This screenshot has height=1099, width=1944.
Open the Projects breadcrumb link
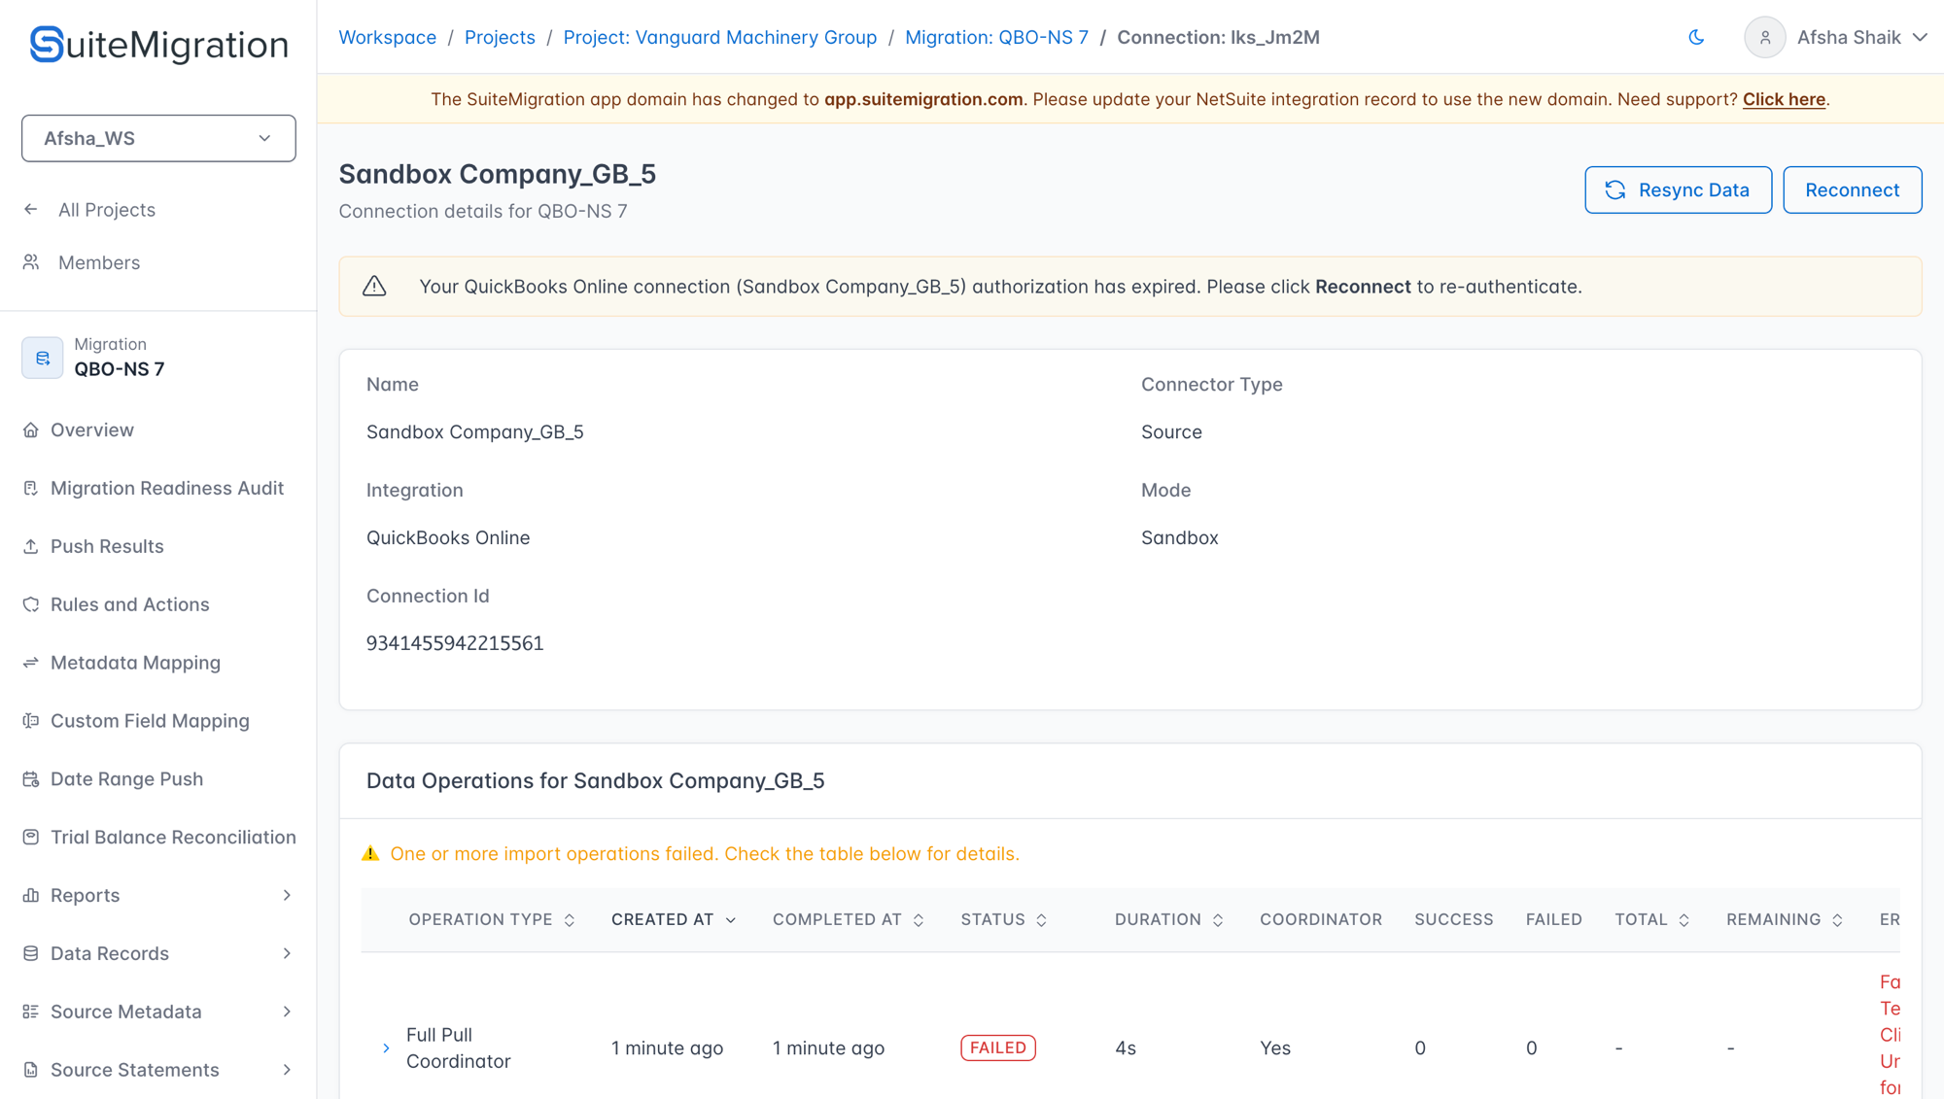pyautogui.click(x=500, y=37)
